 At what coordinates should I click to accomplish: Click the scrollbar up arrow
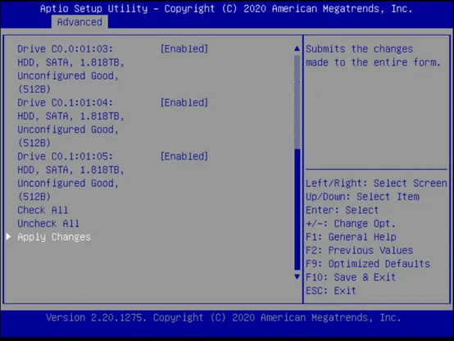tap(297, 48)
